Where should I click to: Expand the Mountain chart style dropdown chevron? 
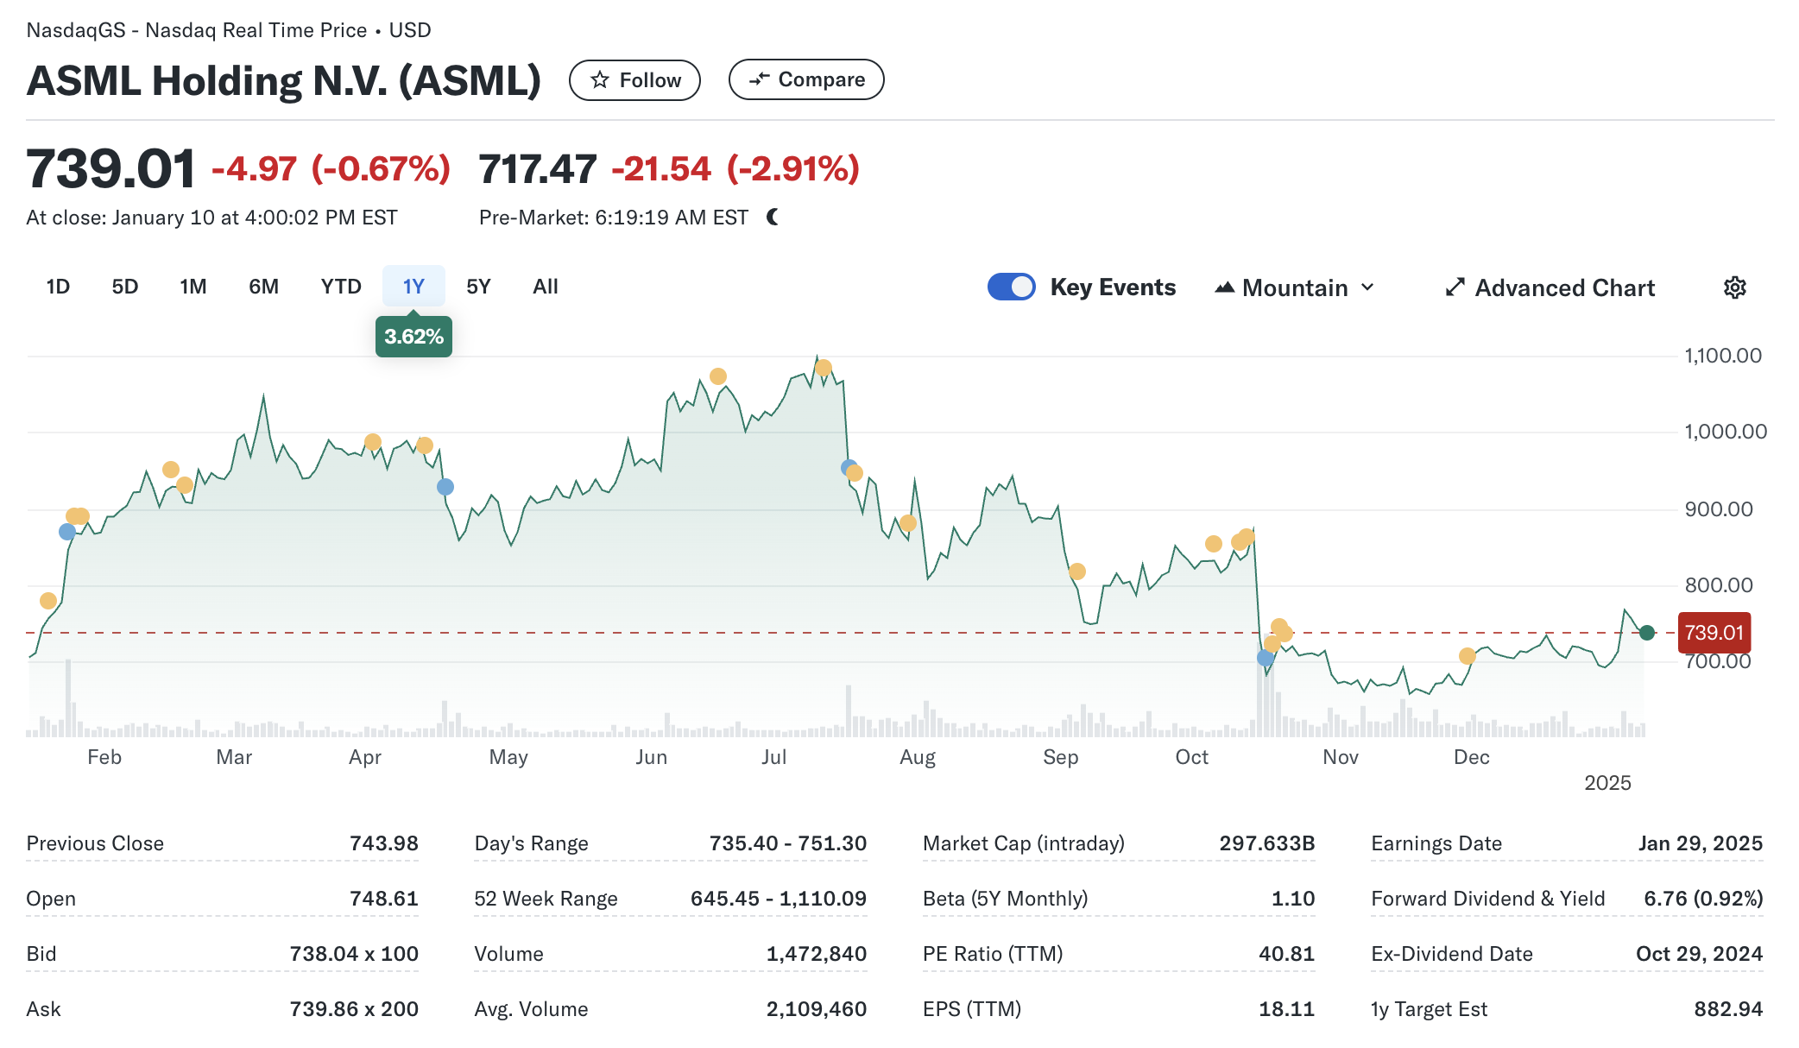1367,287
